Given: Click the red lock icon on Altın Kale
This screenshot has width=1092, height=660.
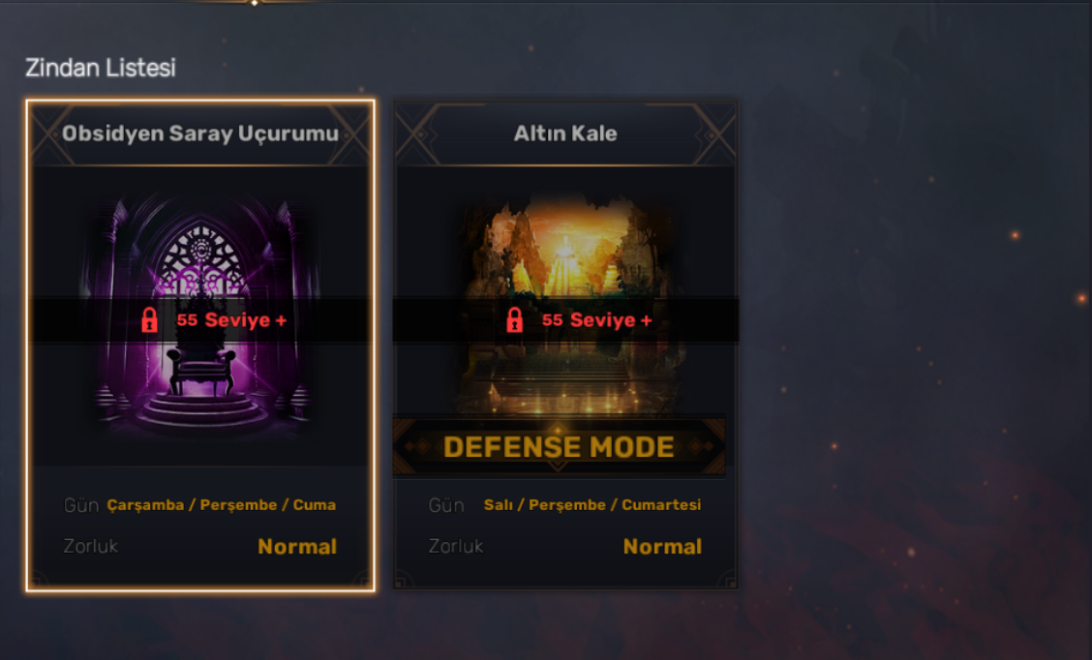Looking at the screenshot, I should coord(515,320).
